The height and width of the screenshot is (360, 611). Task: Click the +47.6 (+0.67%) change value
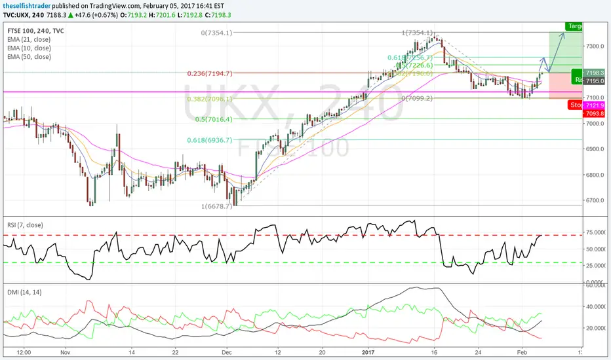point(96,15)
